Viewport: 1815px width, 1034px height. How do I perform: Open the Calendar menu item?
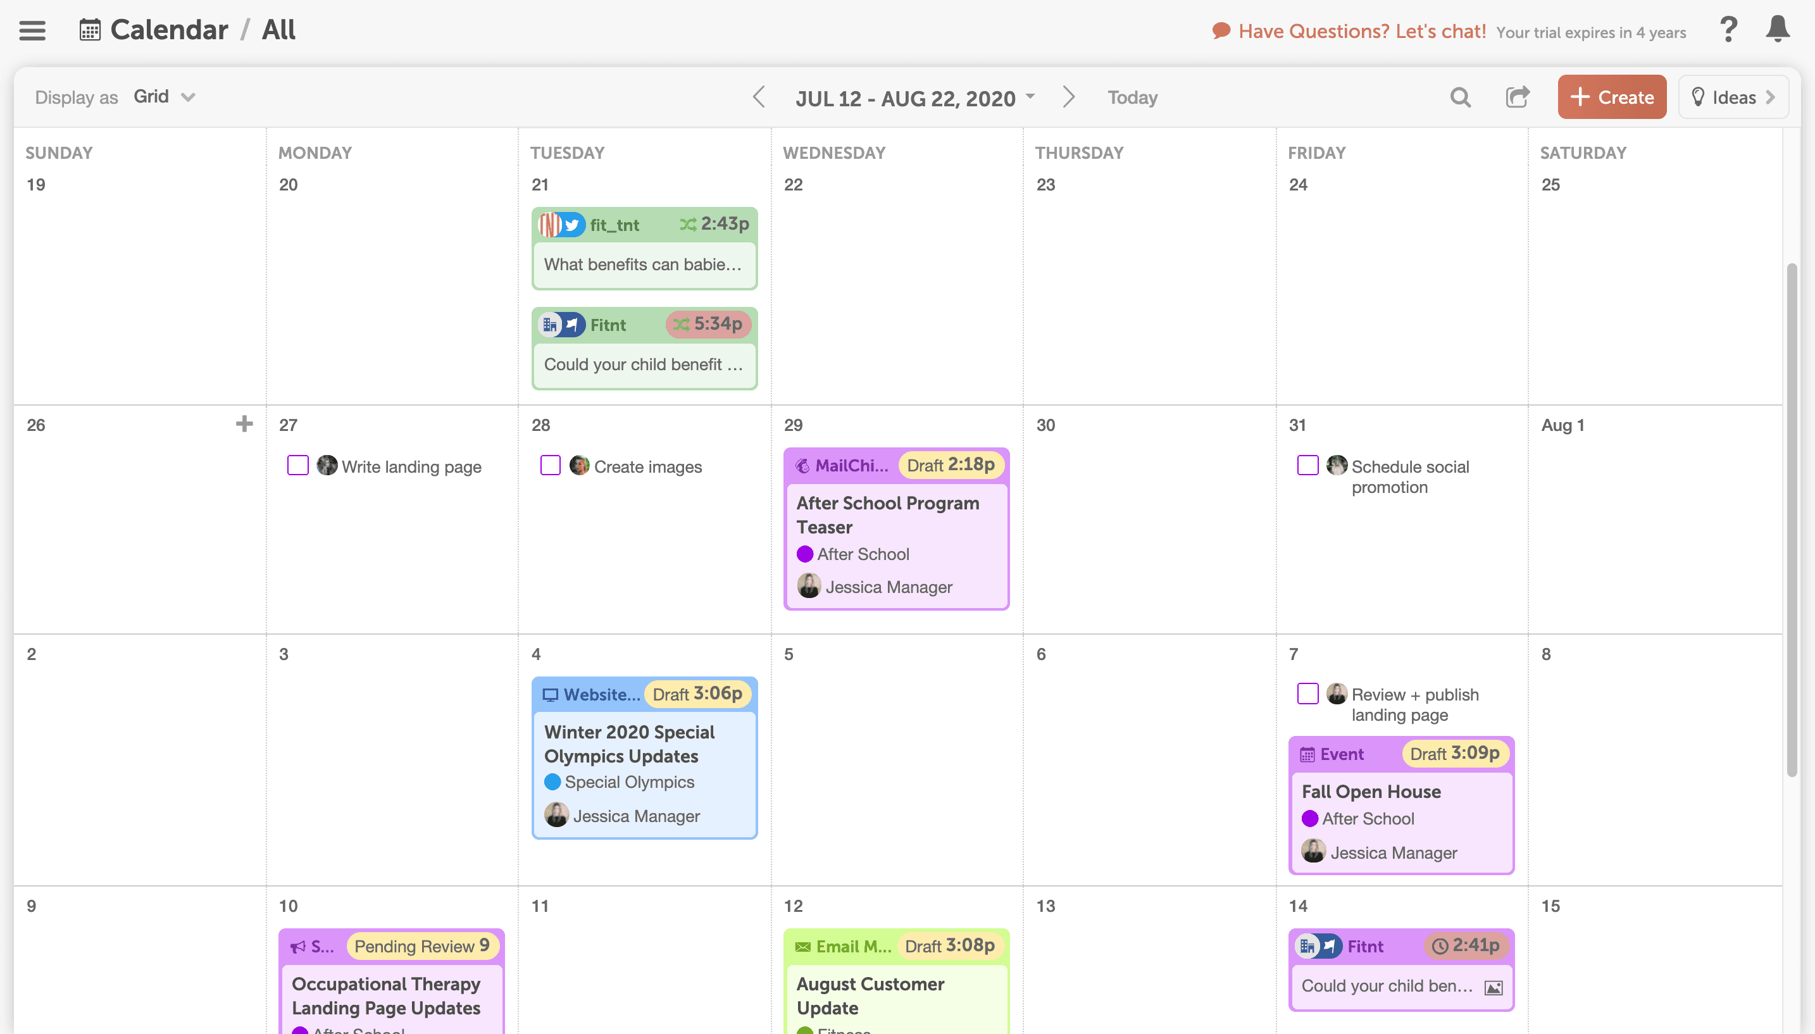pyautogui.click(x=168, y=28)
